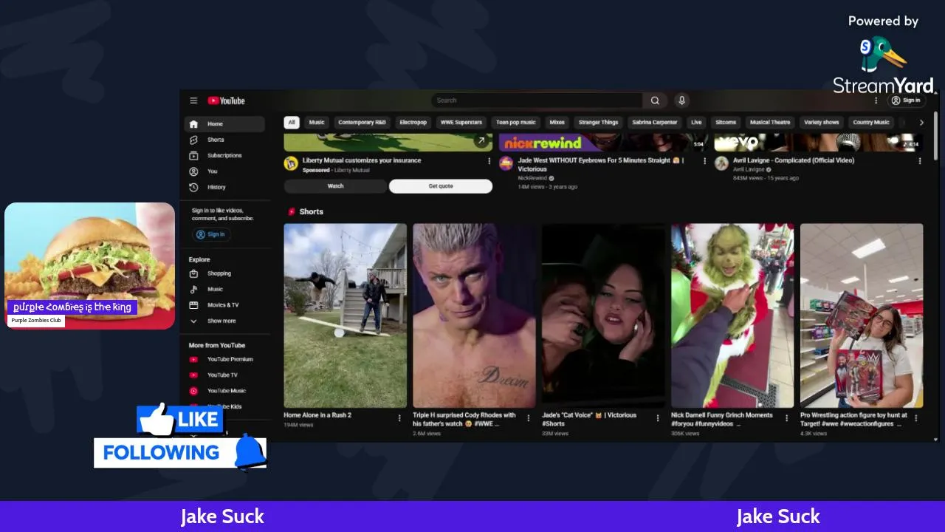
Task: Select the Contemporary R&B filter chip
Action: point(362,123)
